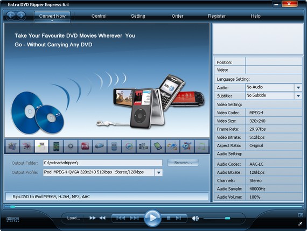Click the Output Folder path field

click(102, 163)
